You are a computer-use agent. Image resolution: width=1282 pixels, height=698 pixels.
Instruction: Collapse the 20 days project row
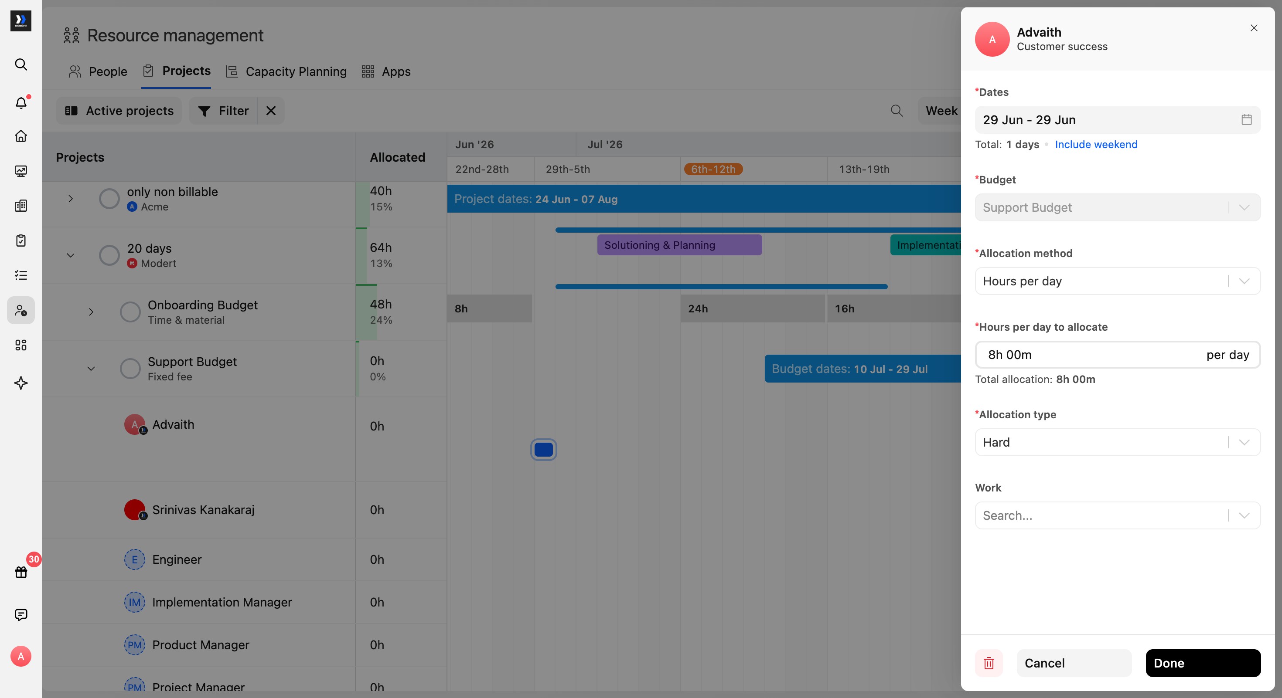(71, 255)
